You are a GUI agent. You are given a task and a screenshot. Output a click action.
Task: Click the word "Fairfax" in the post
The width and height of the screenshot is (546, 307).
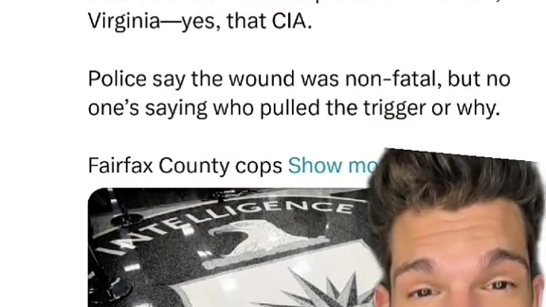[120, 166]
